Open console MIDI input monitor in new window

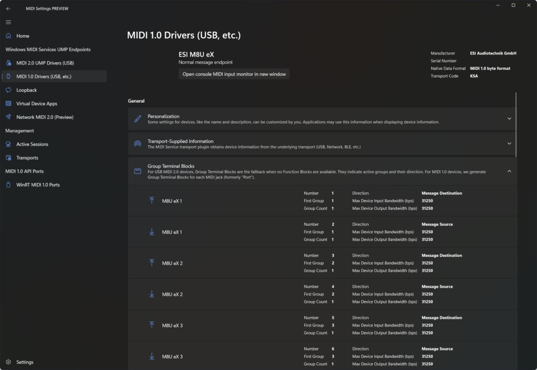coord(234,73)
